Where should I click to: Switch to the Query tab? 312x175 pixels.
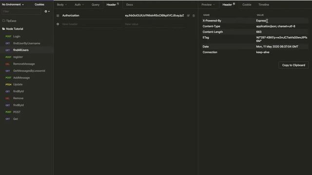[x=96, y=4]
